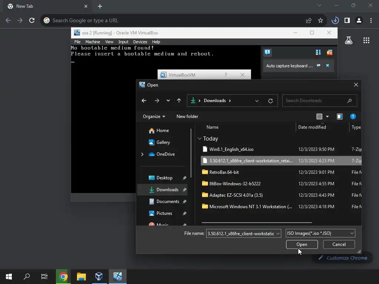Open VirtualBox File menu
This screenshot has height=284, width=379.
point(77,42)
